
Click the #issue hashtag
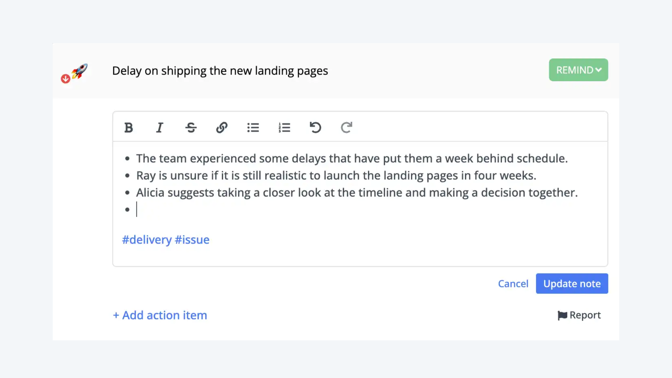(192, 240)
